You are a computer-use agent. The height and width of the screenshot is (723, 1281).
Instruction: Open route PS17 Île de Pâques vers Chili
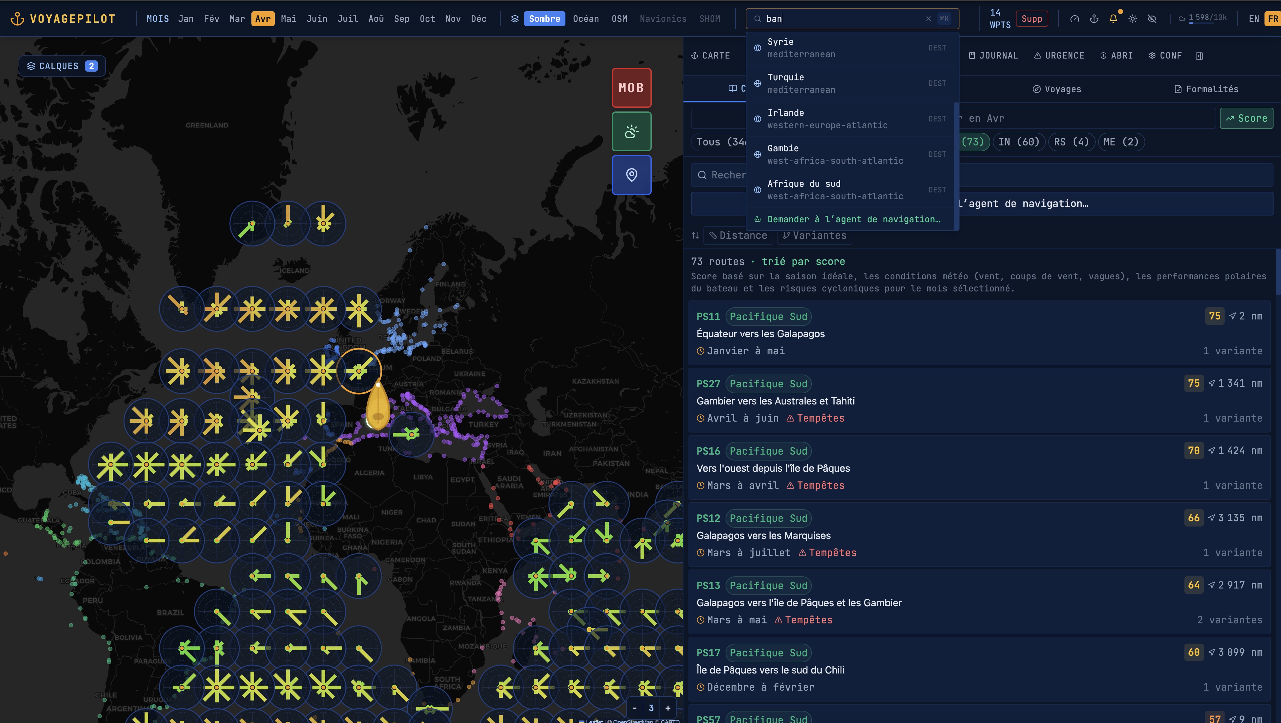click(x=979, y=670)
